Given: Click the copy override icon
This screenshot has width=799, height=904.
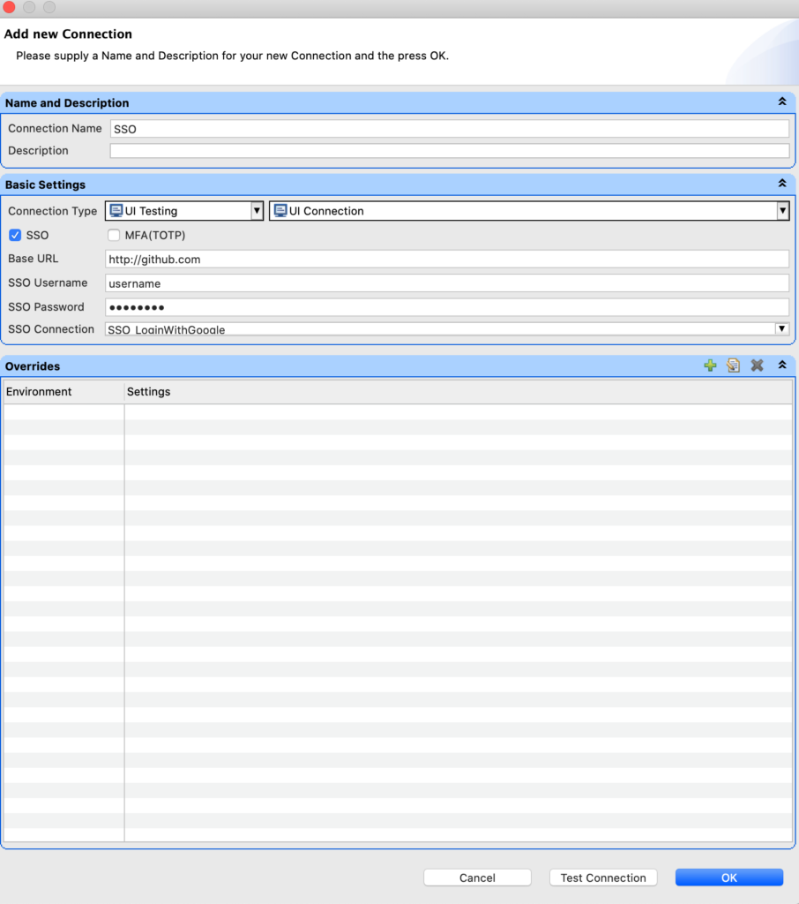Looking at the screenshot, I should (x=734, y=365).
